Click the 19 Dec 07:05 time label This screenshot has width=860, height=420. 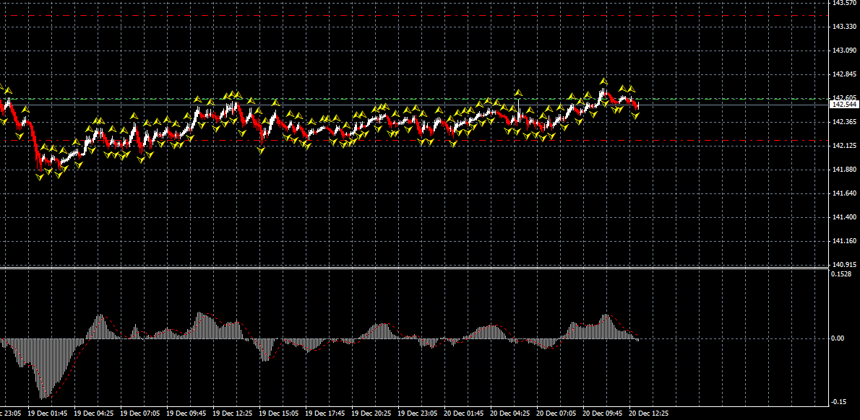[140, 414]
